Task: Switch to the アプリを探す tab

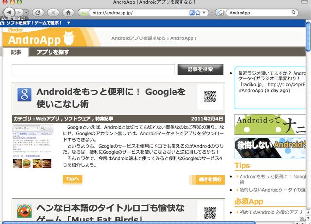Action: pyautogui.click(x=53, y=52)
